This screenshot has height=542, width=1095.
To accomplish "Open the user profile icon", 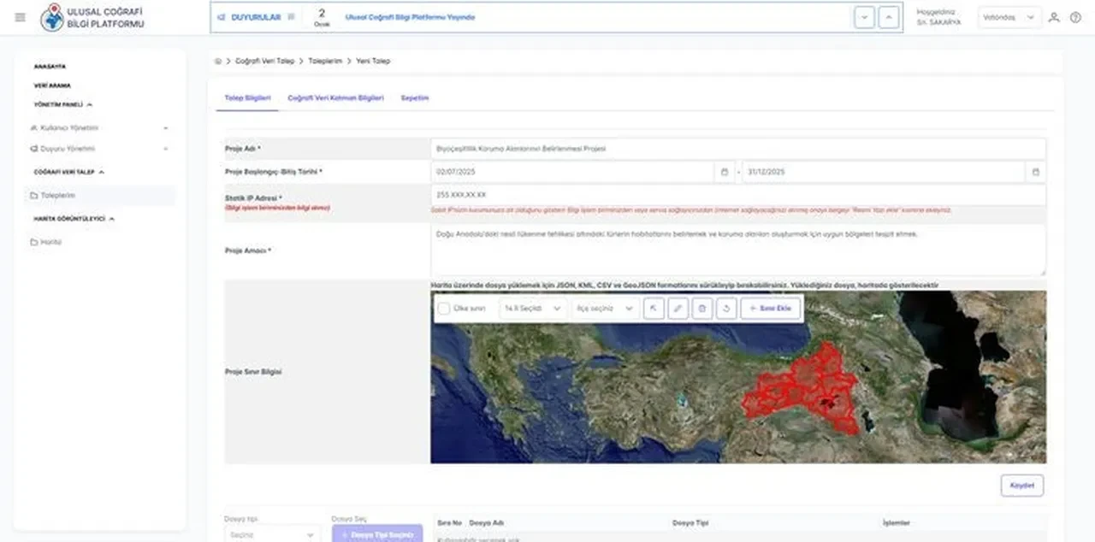I will (1053, 17).
